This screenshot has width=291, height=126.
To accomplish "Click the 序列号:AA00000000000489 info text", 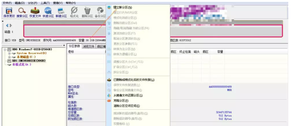I will tap(59, 40).
